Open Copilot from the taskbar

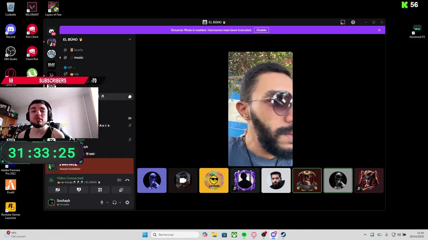[205, 235]
